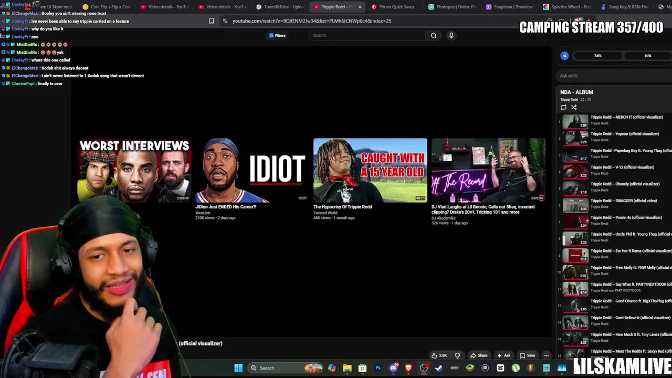The width and height of the screenshot is (672, 378).
Task: Open Microsoft Copilot from the taskbar
Action: click(332, 368)
